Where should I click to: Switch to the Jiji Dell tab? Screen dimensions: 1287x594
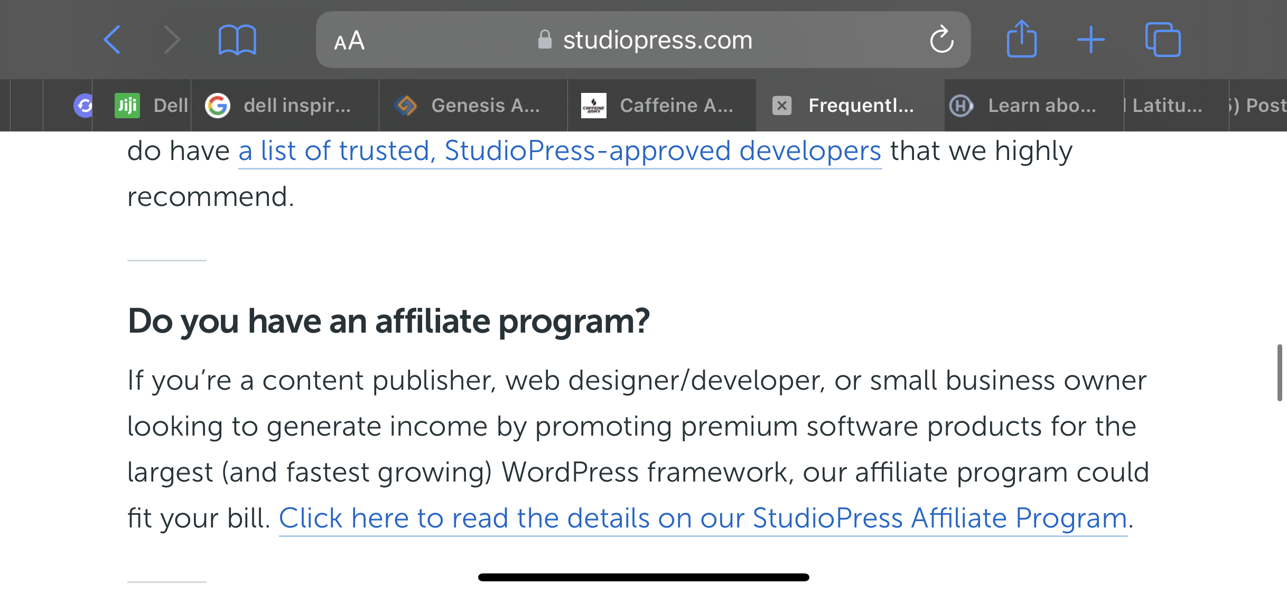pyautogui.click(x=142, y=105)
